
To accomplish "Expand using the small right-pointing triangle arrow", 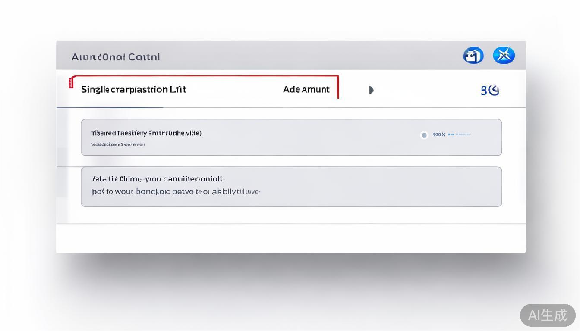I will (371, 90).
